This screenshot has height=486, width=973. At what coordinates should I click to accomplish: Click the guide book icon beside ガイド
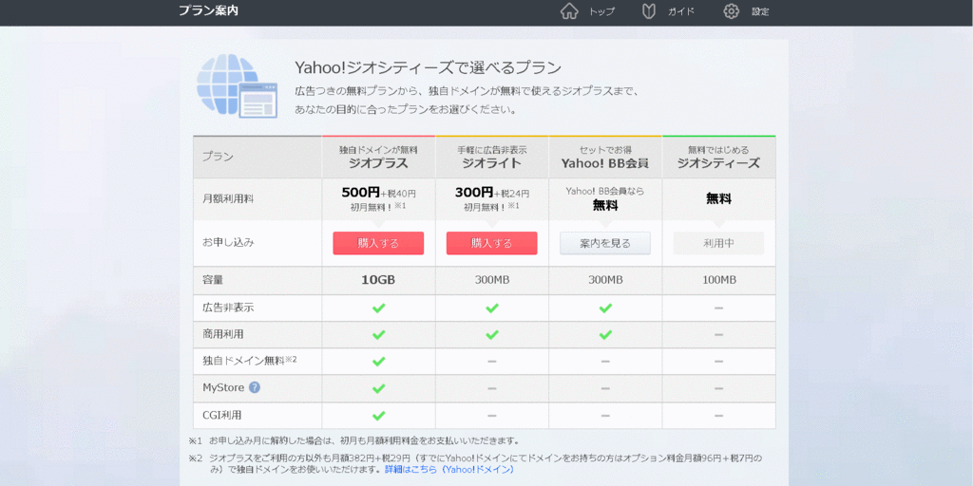pos(648,11)
